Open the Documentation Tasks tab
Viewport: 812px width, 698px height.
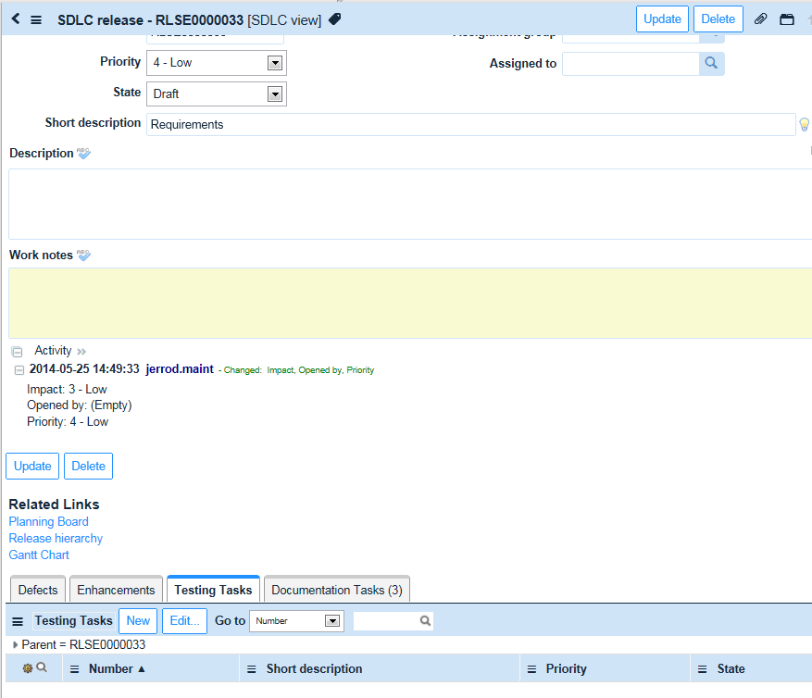coord(336,589)
